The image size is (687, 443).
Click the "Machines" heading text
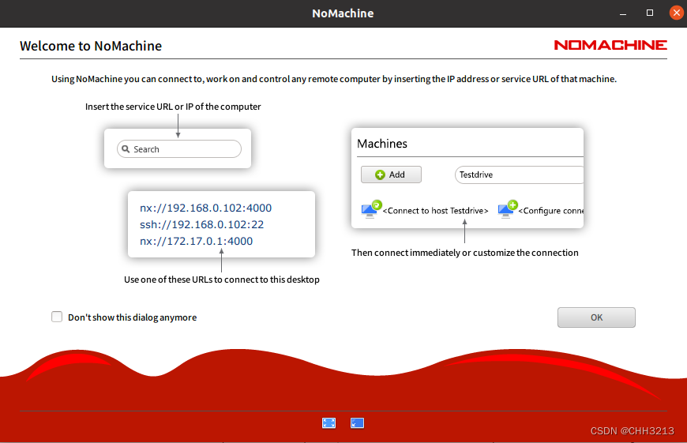point(382,144)
